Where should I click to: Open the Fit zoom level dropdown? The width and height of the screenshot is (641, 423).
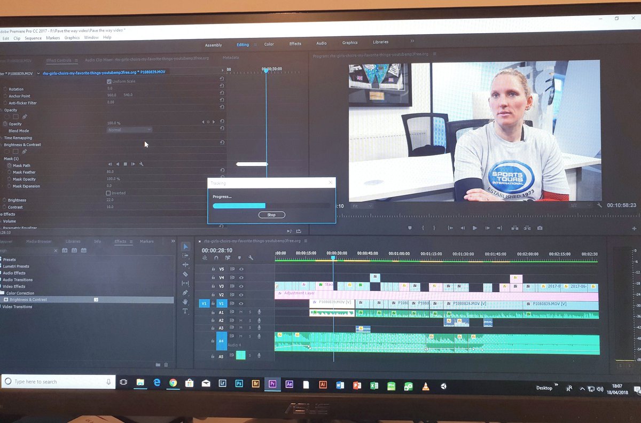click(362, 206)
